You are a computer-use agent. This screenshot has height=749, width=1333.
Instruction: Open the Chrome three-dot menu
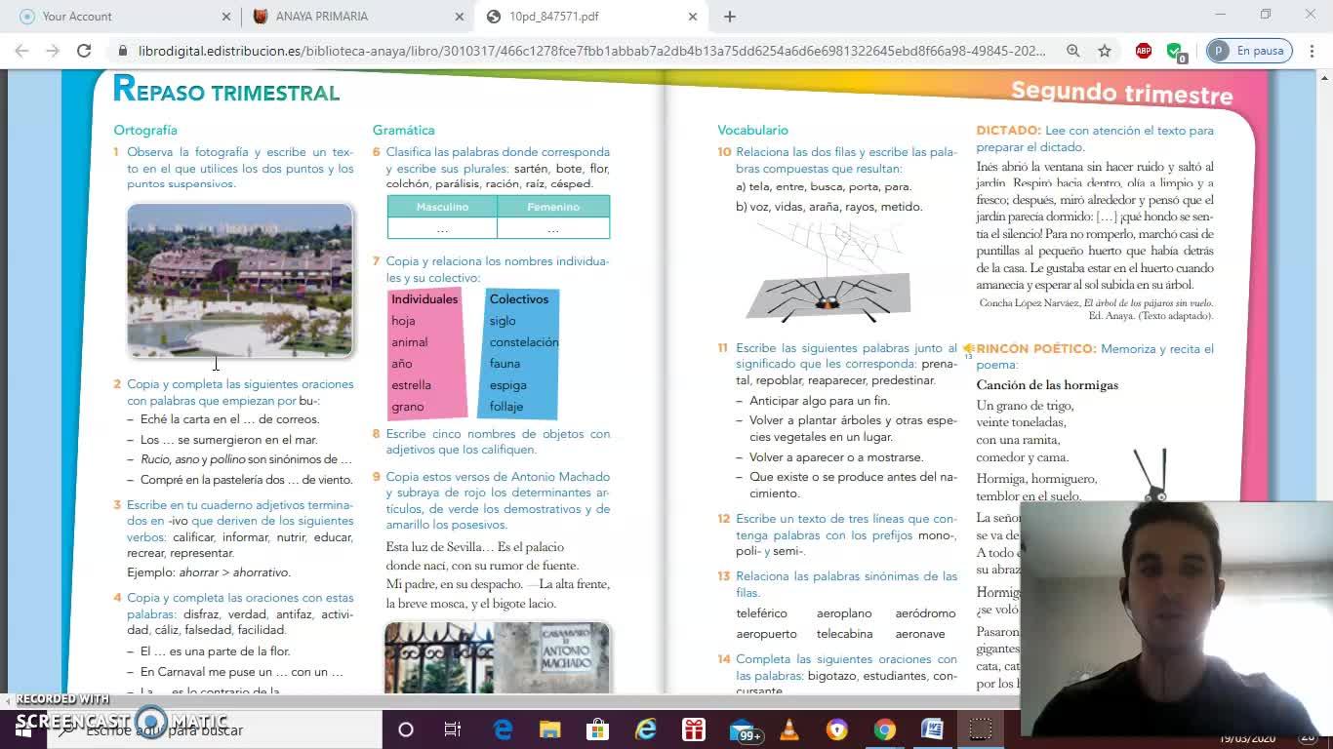coord(1312,51)
